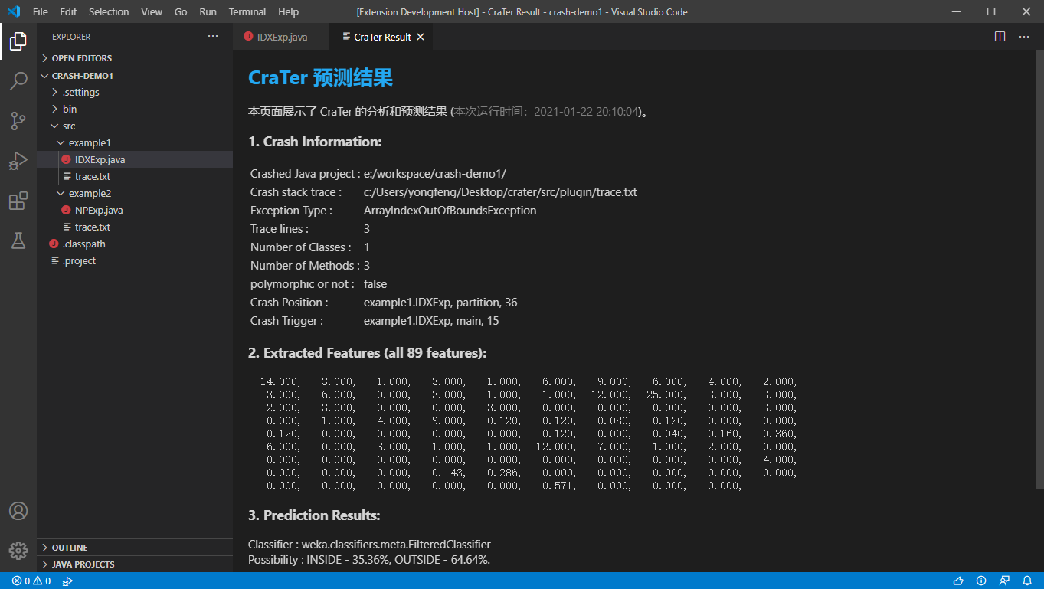The image size is (1044, 589).
Task: Click the info circle status bar icon
Action: [x=981, y=581]
